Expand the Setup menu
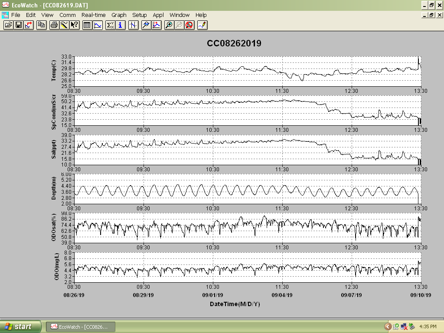The image size is (444, 333). point(139,15)
